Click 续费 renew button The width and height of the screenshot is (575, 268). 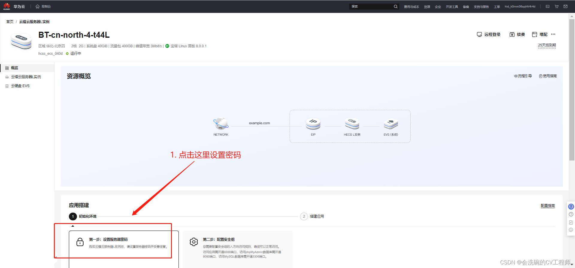(517, 34)
